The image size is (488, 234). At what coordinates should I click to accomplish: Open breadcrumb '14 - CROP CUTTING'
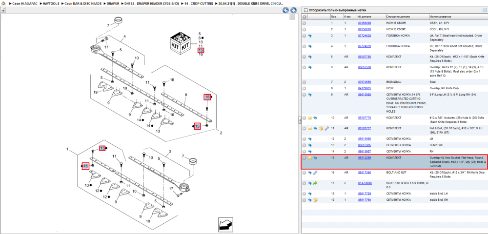pos(198,3)
